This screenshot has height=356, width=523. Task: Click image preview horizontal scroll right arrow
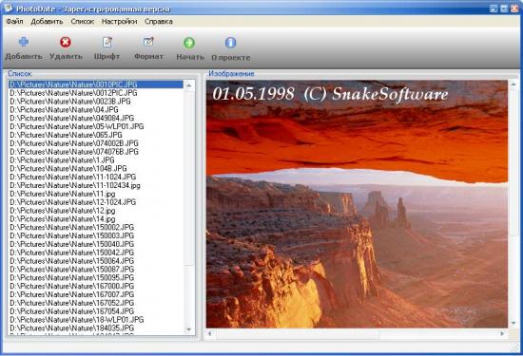click(503, 333)
